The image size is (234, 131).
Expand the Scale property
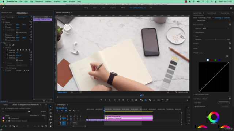[x=3, y=27]
